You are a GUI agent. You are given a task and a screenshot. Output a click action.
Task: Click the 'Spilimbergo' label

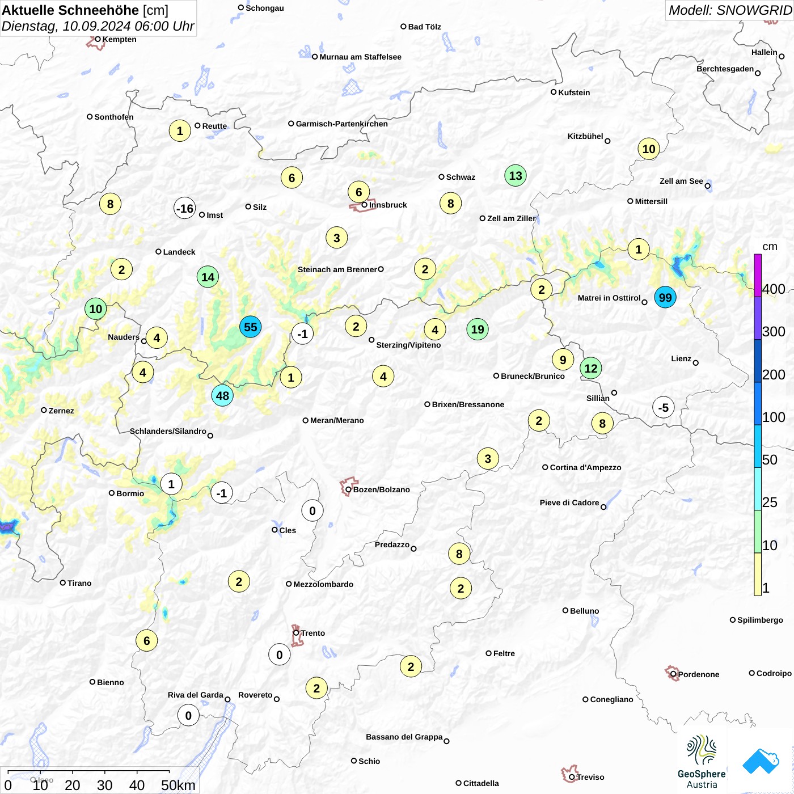coord(760,620)
